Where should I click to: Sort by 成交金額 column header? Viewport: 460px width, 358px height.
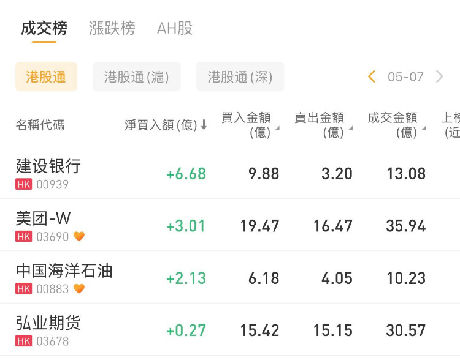tap(394, 124)
